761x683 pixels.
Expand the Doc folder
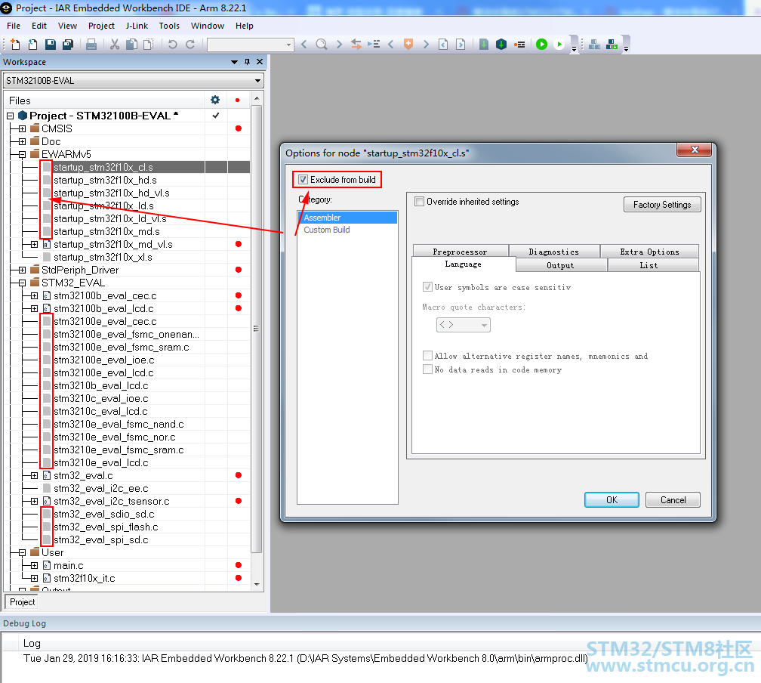point(22,141)
